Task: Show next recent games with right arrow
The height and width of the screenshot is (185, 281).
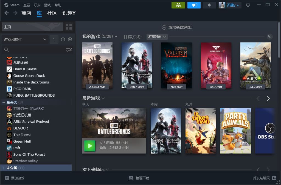Action: 268,99
